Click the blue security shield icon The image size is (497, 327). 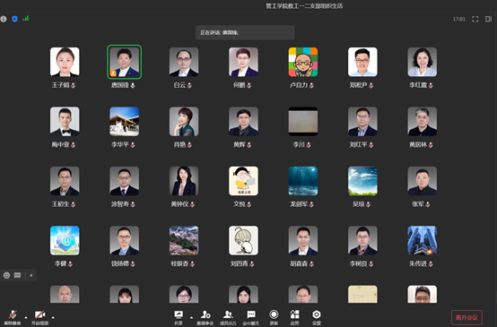coord(14,19)
